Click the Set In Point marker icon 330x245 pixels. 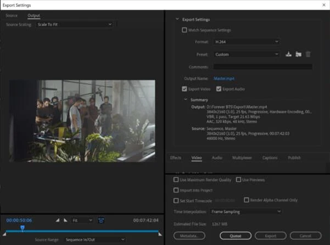[x=58, y=220]
